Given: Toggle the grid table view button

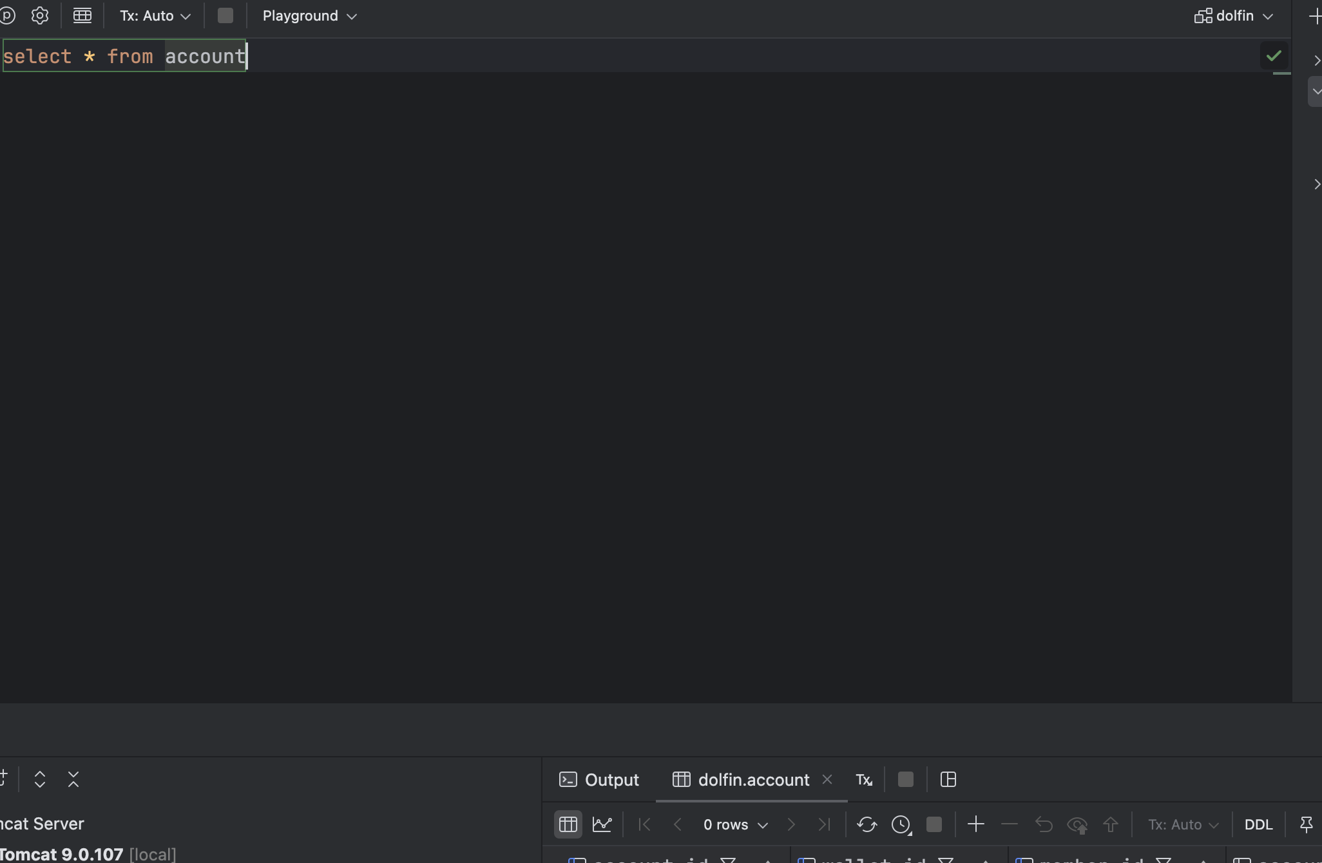Looking at the screenshot, I should [x=568, y=824].
